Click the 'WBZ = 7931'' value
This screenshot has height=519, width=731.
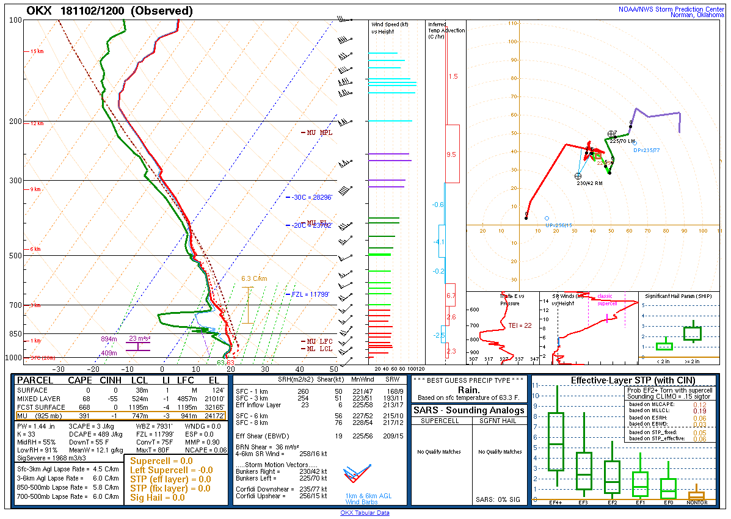tap(155, 426)
